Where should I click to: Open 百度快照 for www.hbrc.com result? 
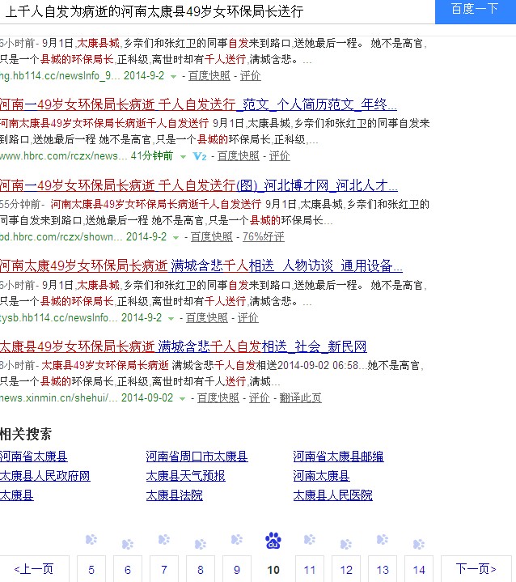238,156
